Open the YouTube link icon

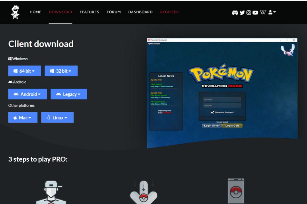pyautogui.click(x=255, y=12)
